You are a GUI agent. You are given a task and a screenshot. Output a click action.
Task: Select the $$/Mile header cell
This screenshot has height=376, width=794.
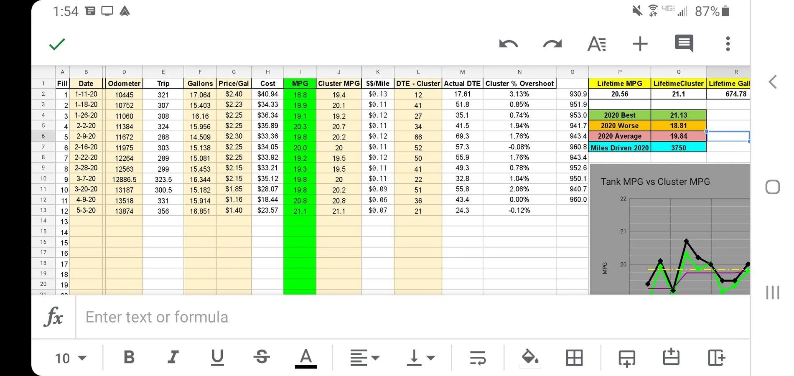pyautogui.click(x=378, y=84)
